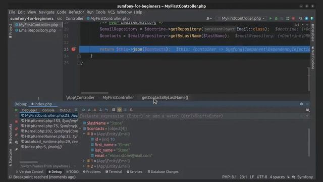Collapse the $contacts variable node
323x182 pixels.
click(80, 128)
